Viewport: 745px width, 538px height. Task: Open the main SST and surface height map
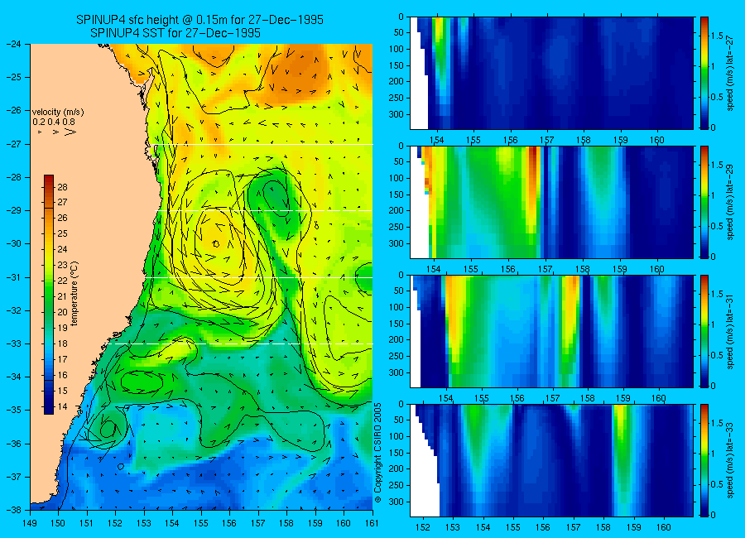point(201,276)
